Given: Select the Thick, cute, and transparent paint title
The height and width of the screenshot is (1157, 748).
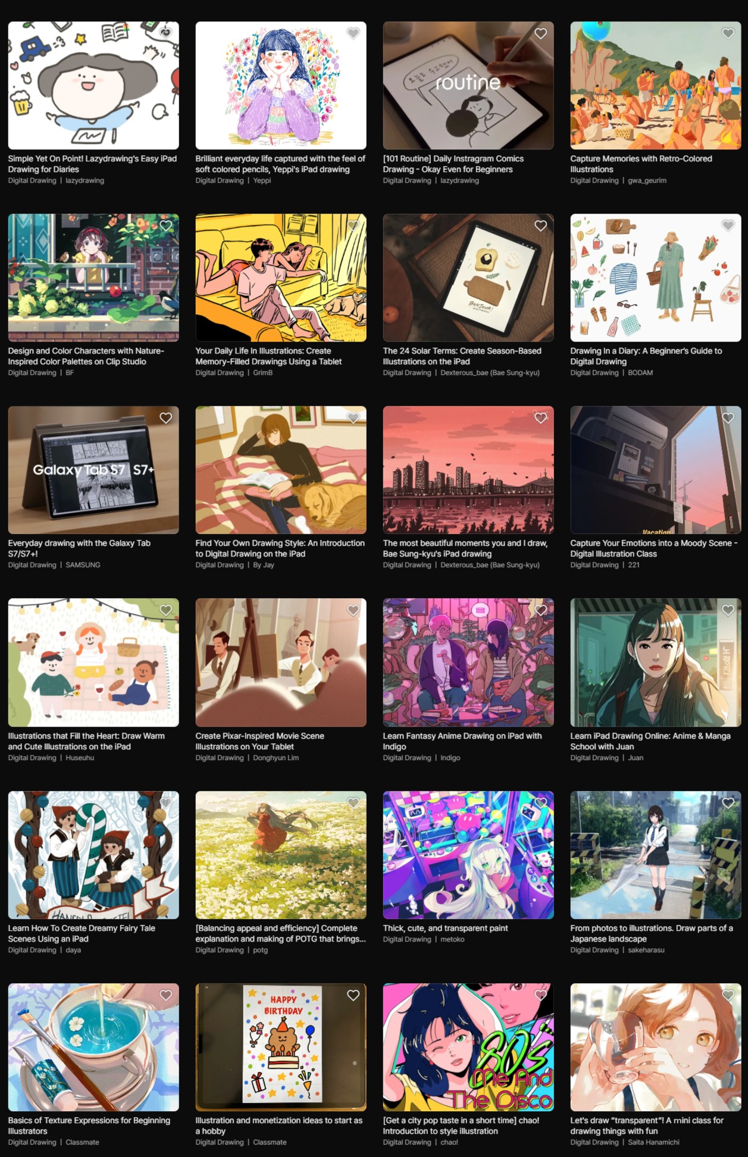Looking at the screenshot, I should point(446,928).
